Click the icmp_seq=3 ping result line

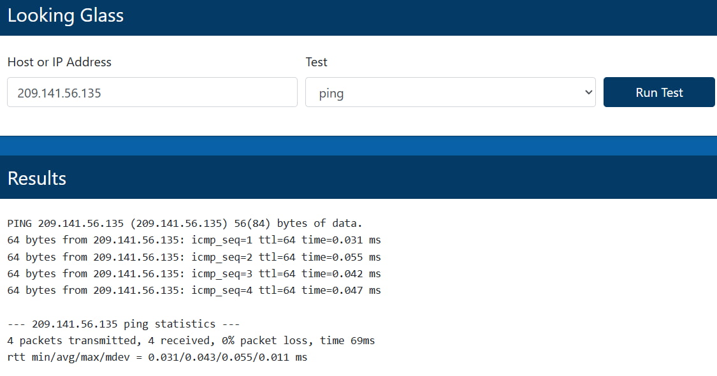pos(194,273)
